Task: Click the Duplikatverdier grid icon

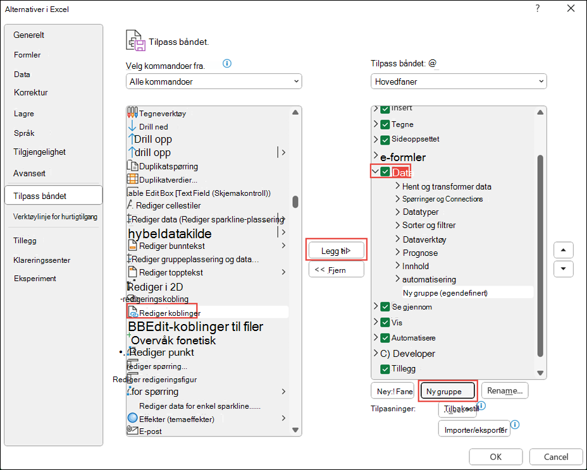Action: [133, 179]
